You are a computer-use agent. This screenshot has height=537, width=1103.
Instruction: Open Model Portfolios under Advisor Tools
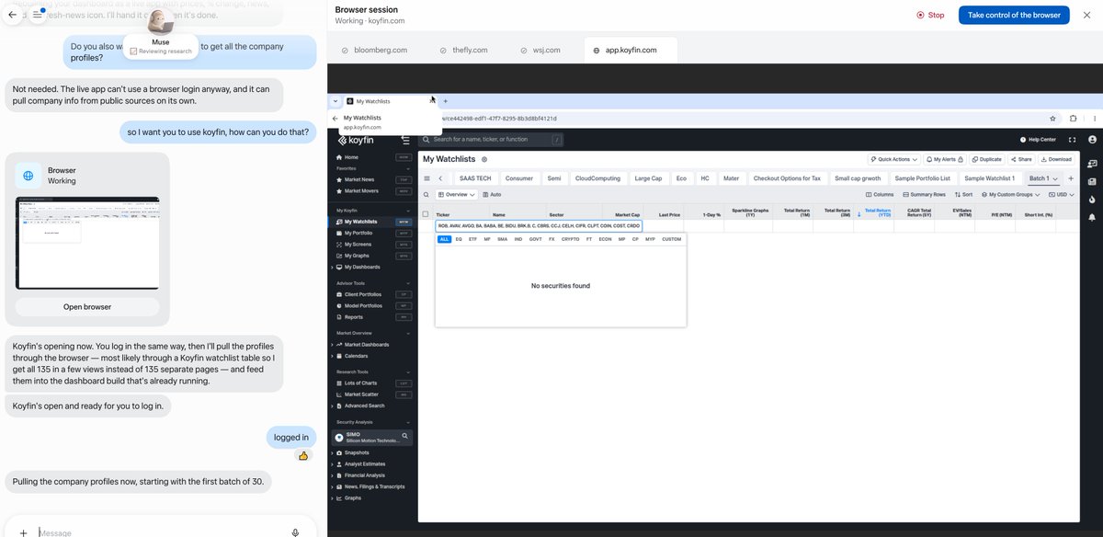point(363,305)
